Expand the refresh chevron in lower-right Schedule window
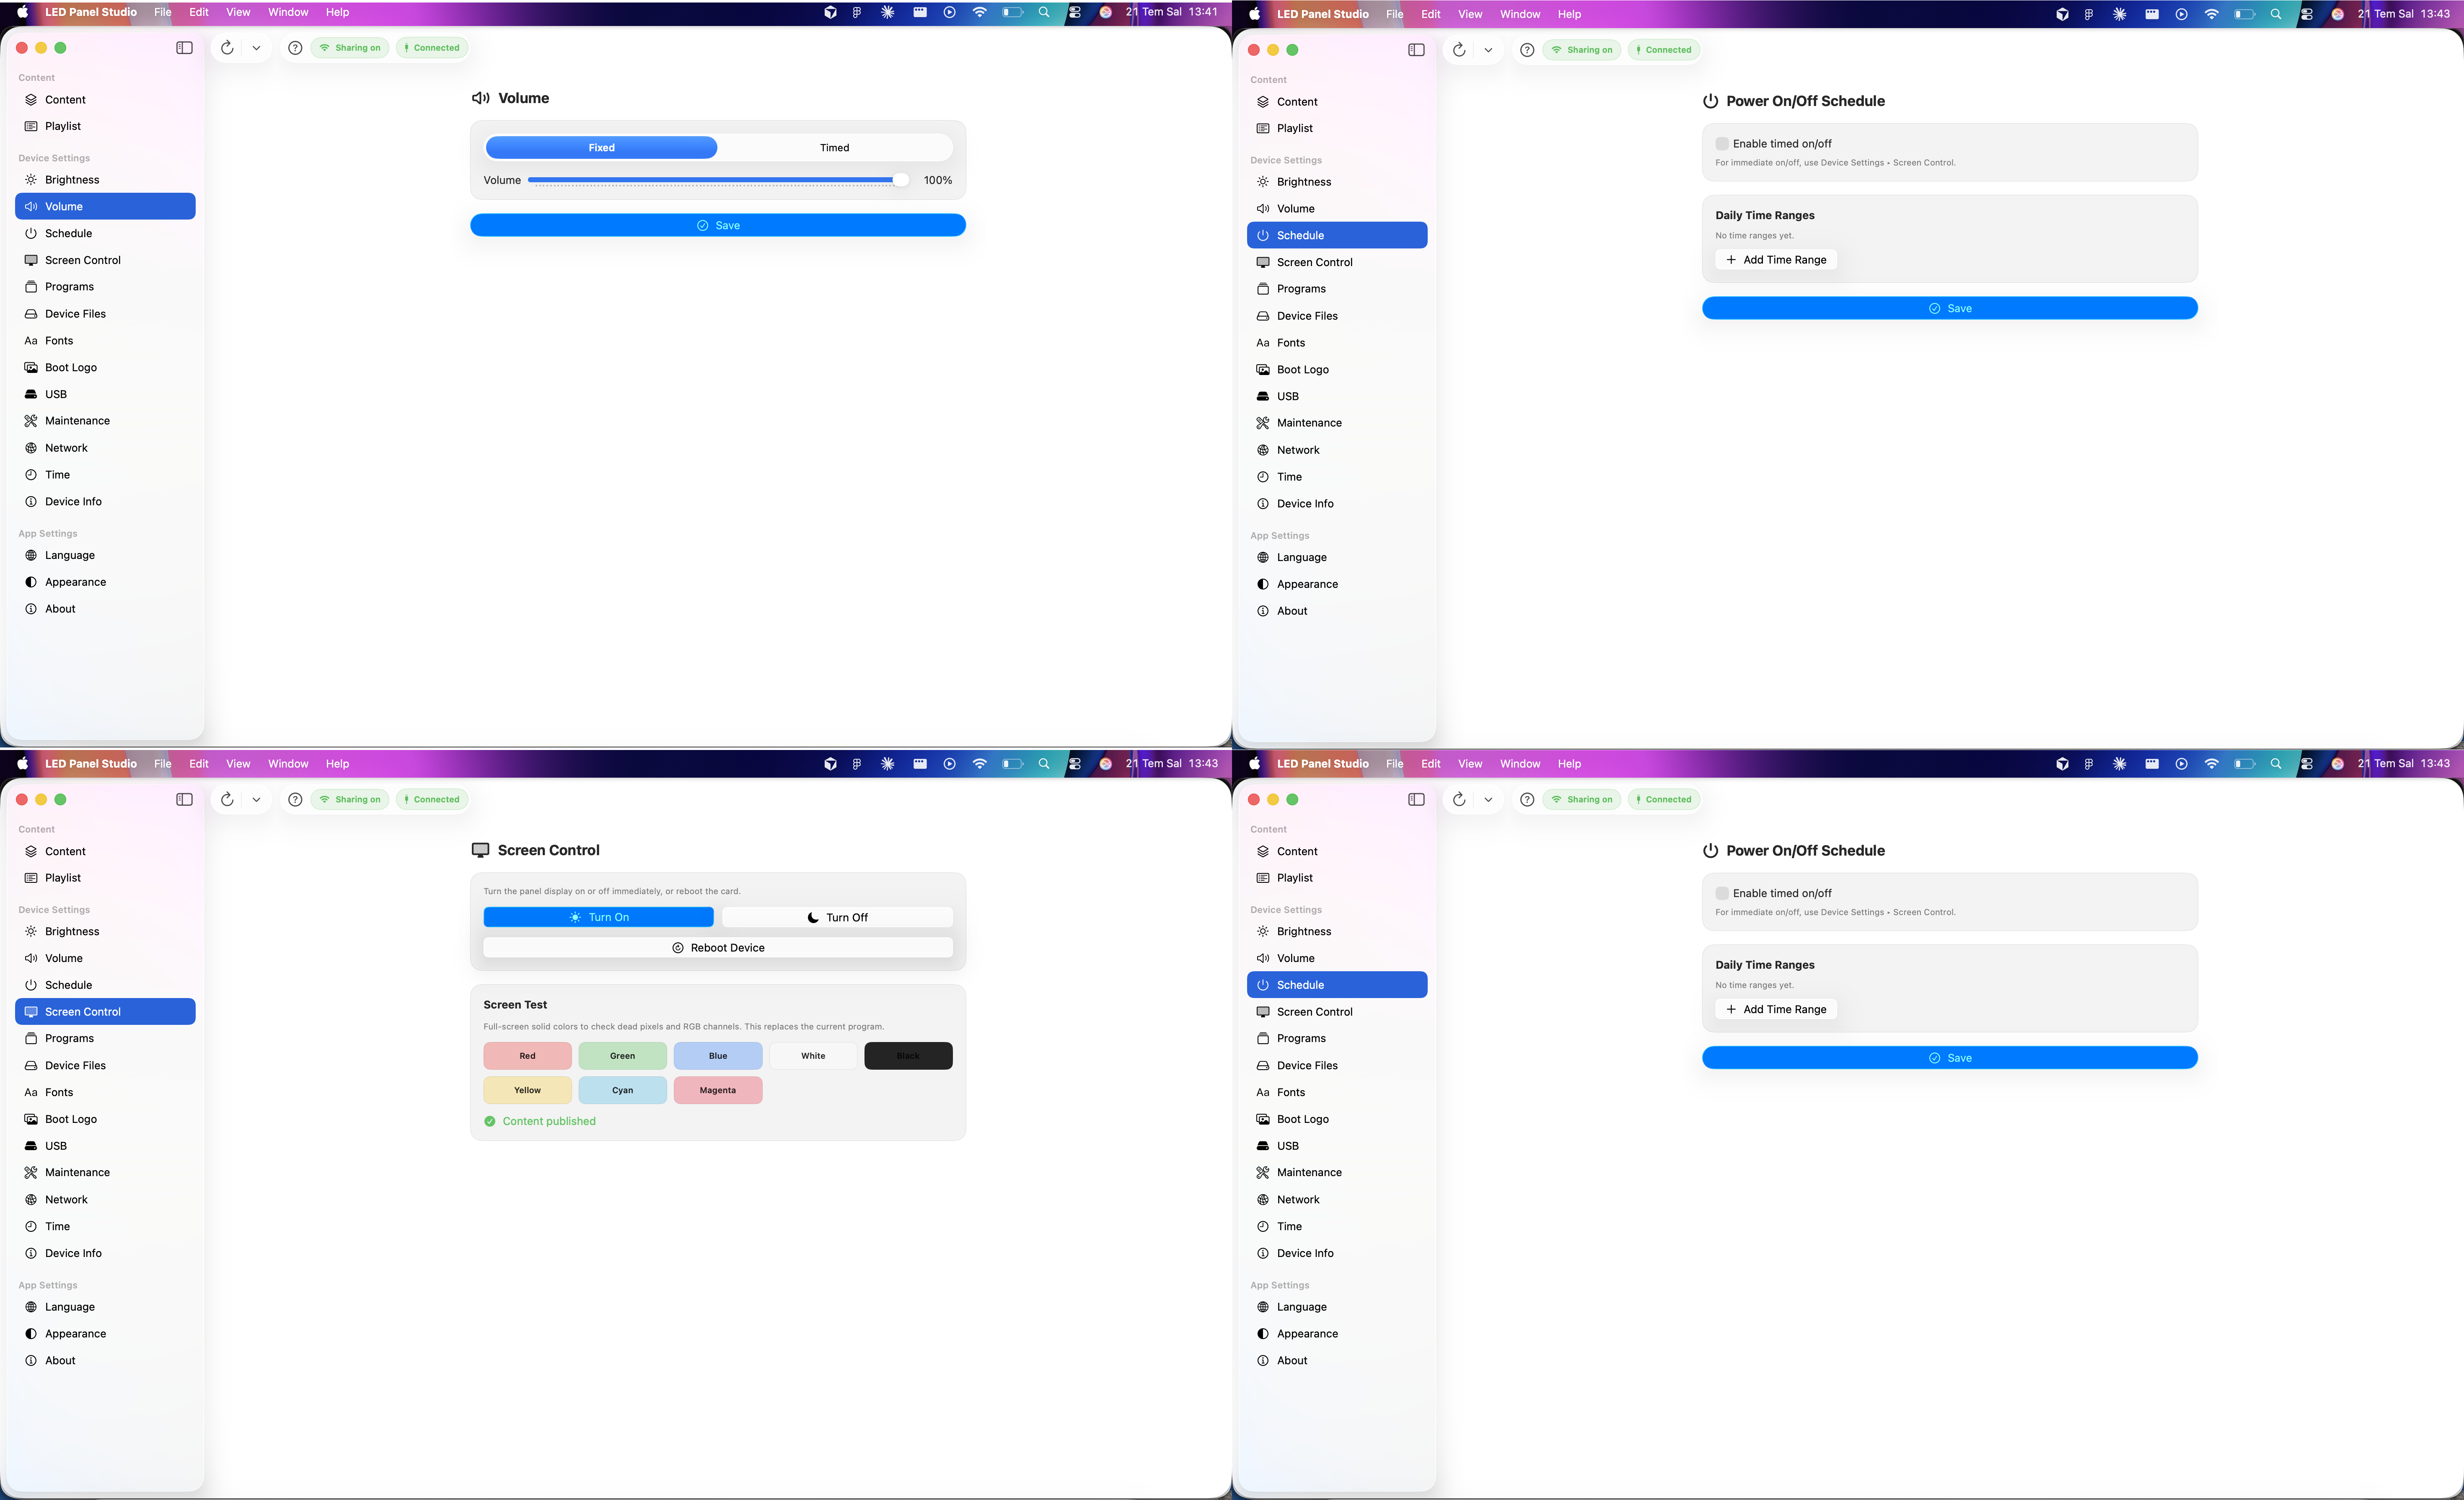Image resolution: width=2464 pixels, height=1500 pixels. pos(1488,799)
